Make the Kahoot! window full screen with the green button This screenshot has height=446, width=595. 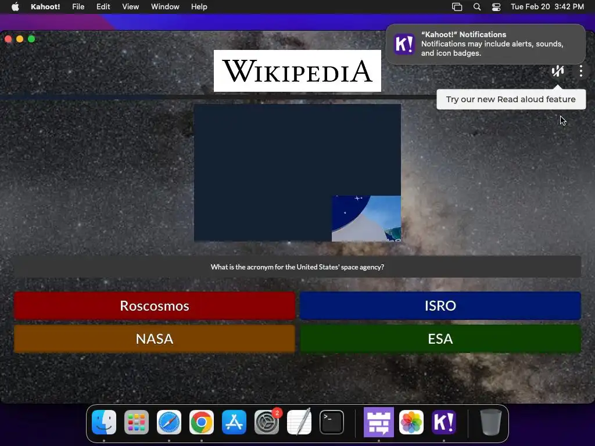(31, 39)
